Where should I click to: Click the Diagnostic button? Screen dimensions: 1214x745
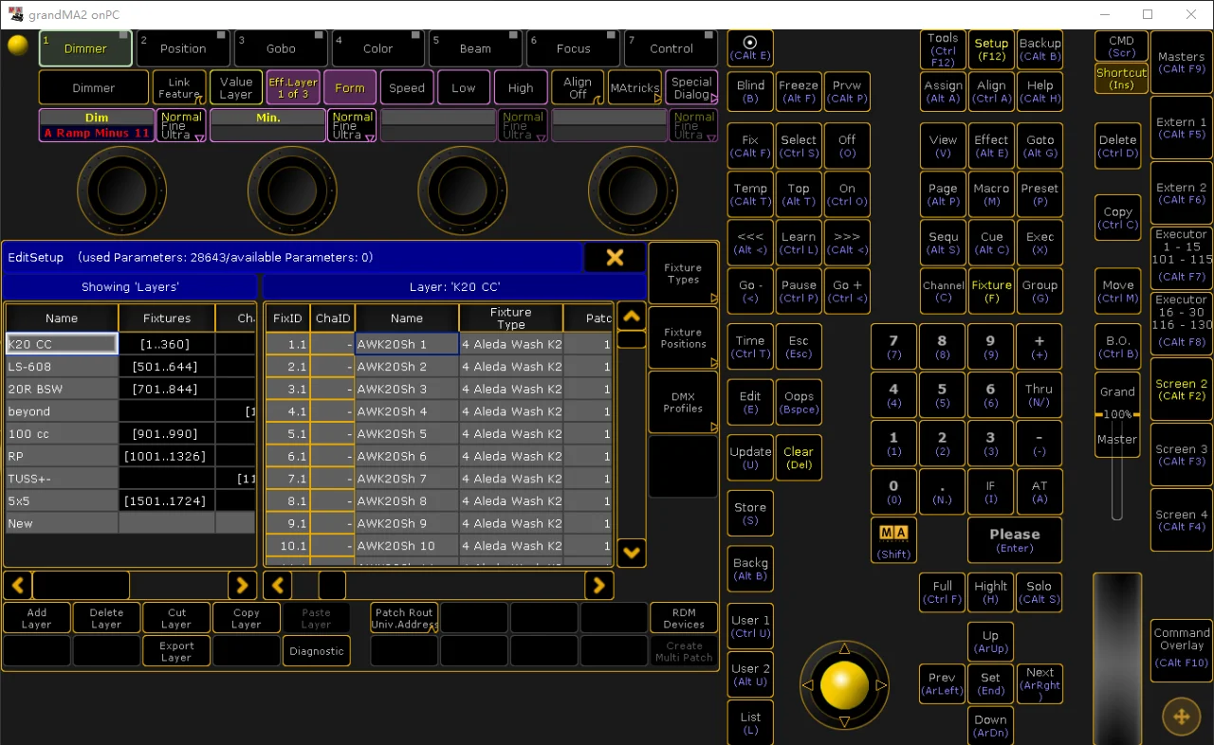point(317,651)
